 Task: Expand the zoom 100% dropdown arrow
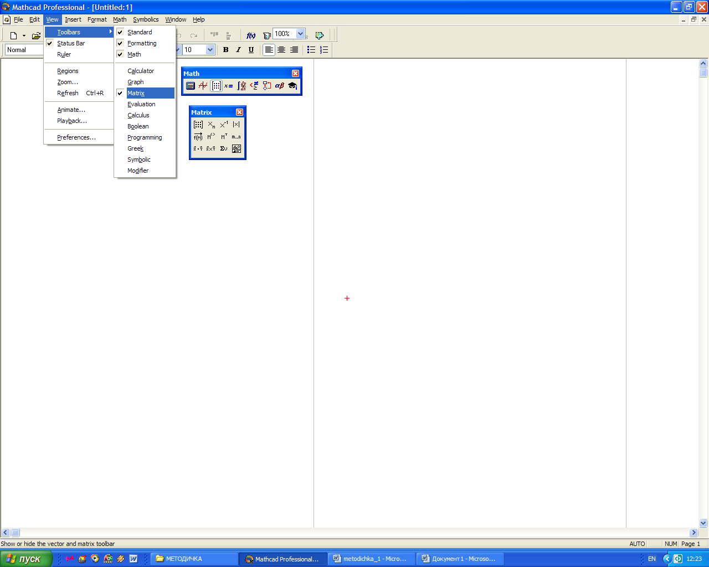[x=300, y=34]
